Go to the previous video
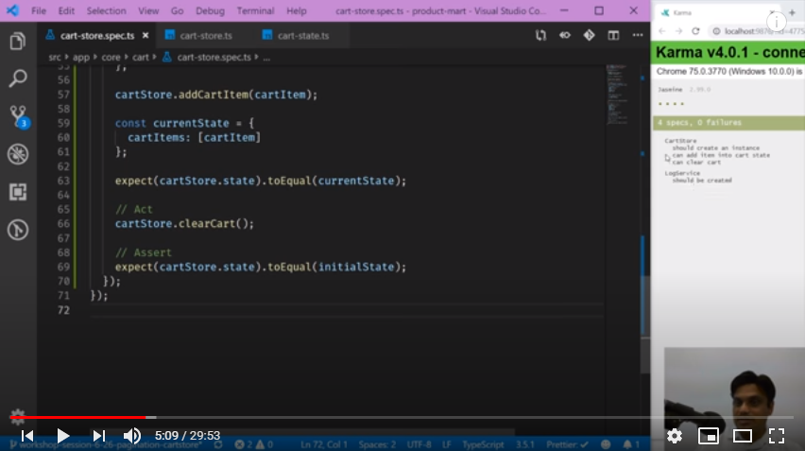This screenshot has width=805, height=451. pos(27,436)
